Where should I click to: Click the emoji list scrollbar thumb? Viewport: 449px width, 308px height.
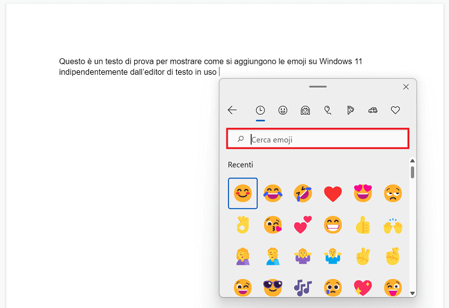tap(412, 173)
